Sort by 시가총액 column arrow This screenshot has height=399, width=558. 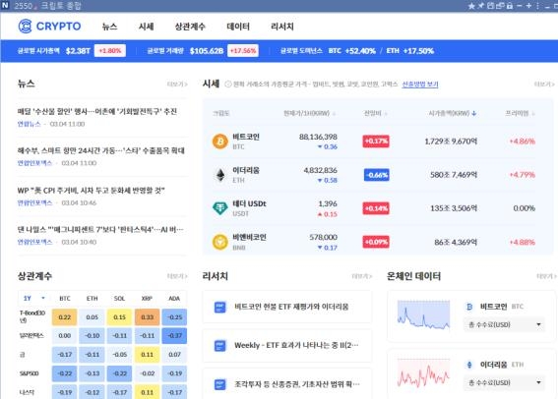[x=473, y=113]
